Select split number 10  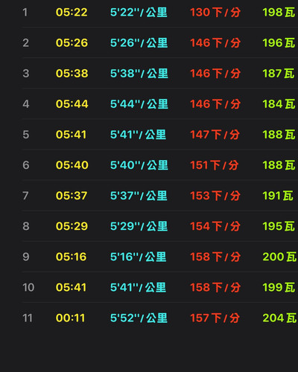pos(28,287)
